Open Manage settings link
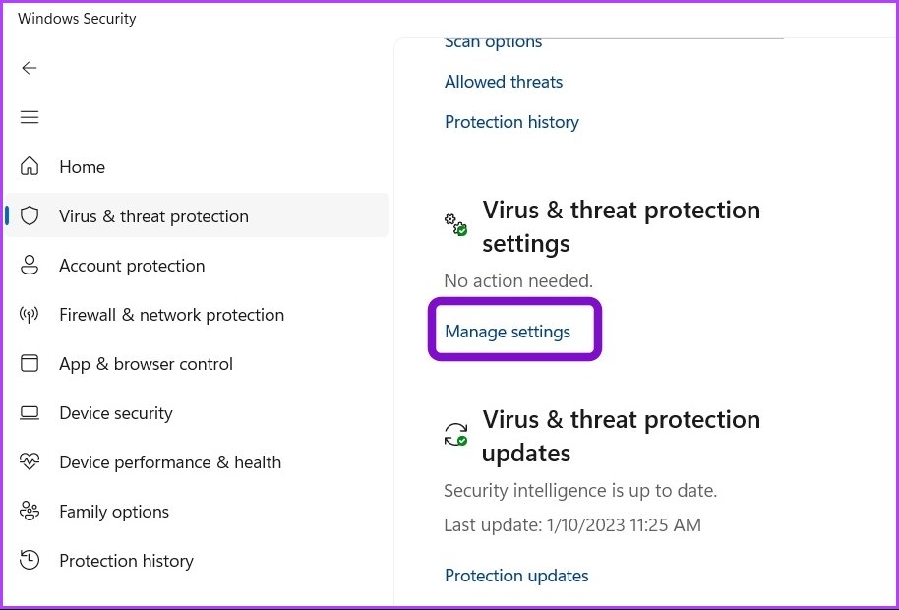 [x=508, y=332]
